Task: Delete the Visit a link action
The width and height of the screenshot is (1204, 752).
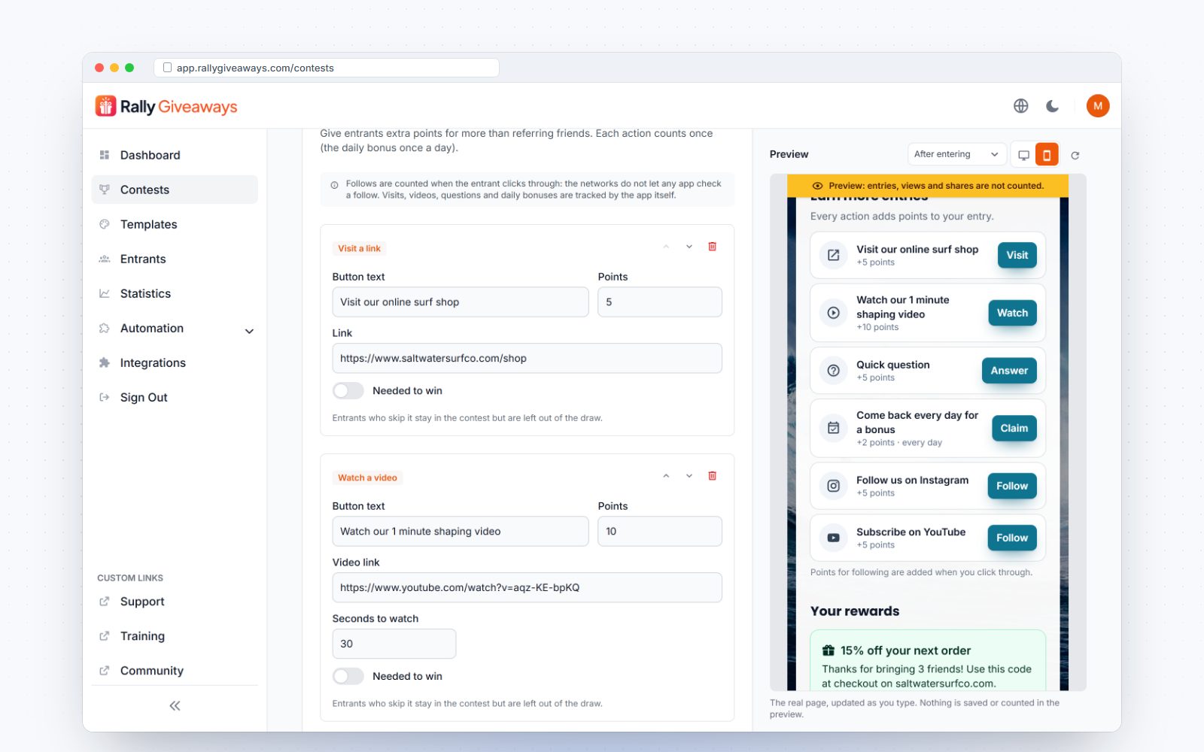Action: 712,247
